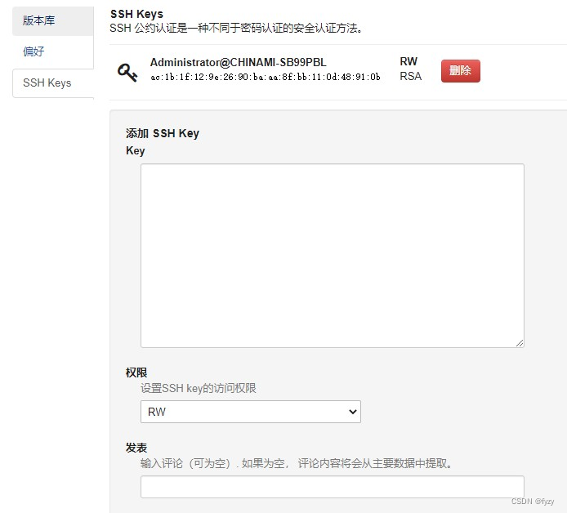567x513 pixels.
Task: Click the key icon beside Administrator entry
Action: point(127,72)
